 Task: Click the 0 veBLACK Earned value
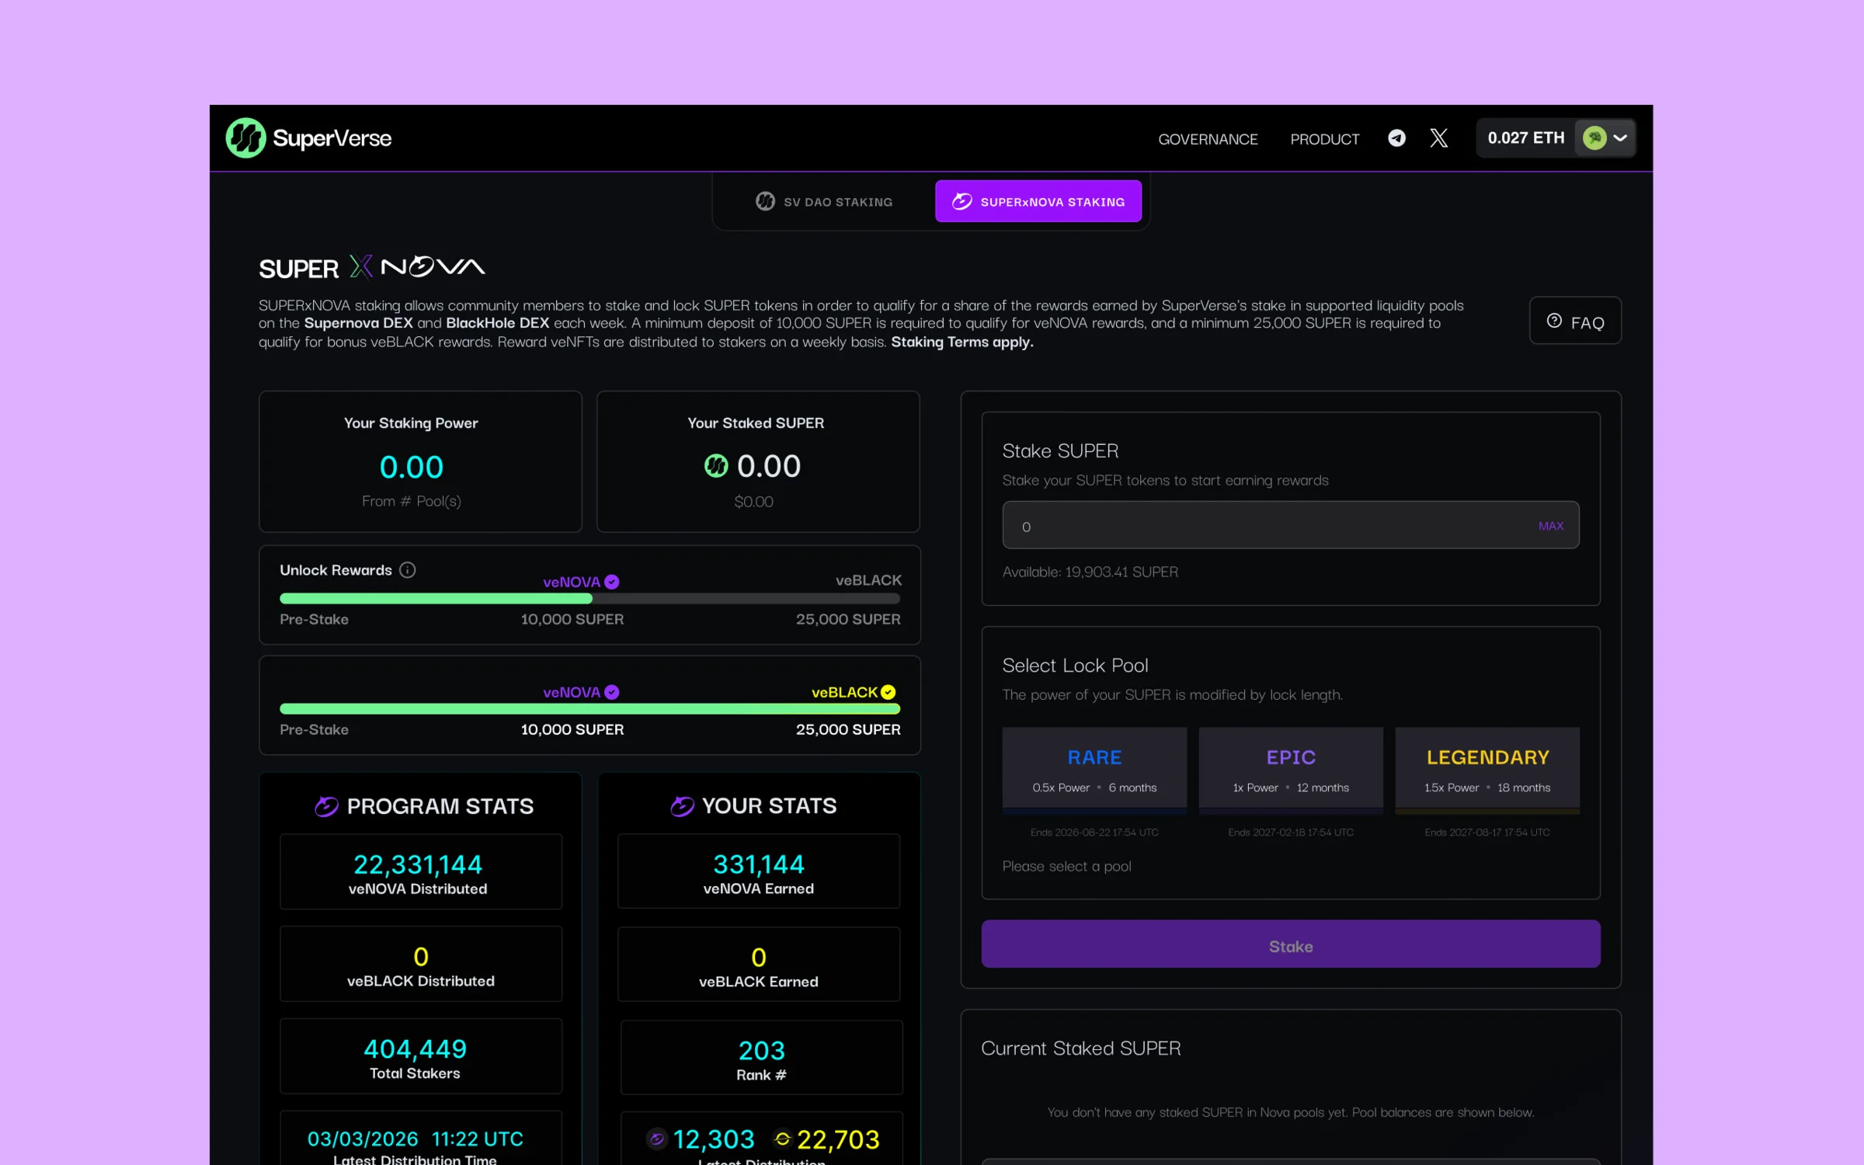[758, 958]
